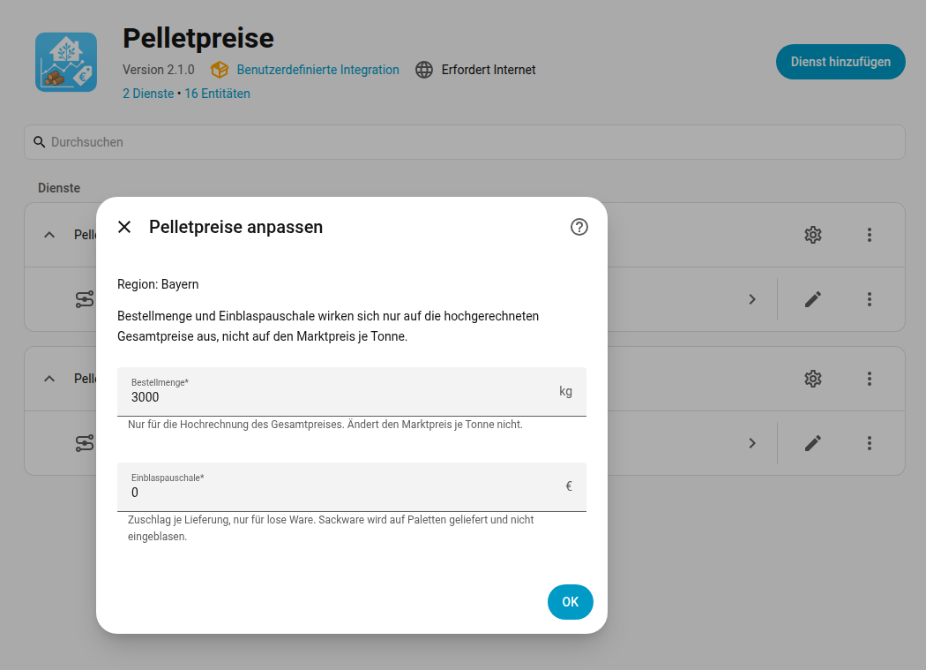Open second sub-entry via right chevron
Screen dimensions: 926x670
pos(751,443)
